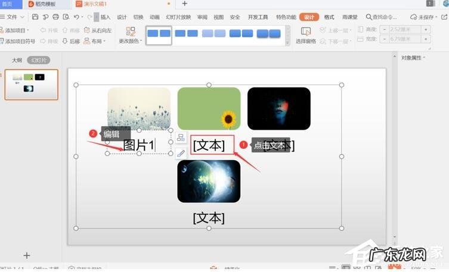The height and width of the screenshot is (272, 449).
Task: Click the 高度 value field
Action: pos(405,29)
